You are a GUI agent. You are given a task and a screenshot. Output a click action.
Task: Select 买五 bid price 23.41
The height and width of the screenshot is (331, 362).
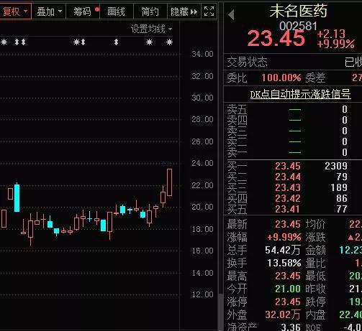point(288,209)
